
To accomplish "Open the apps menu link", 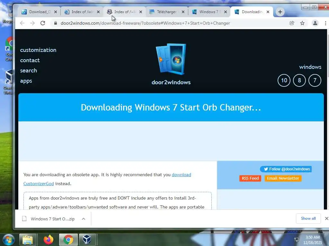I will point(26,81).
